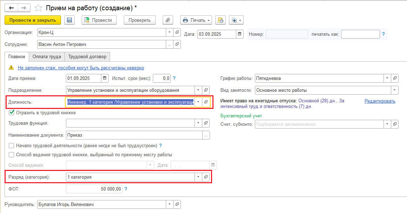Open calendar picker for Дата field
The image size is (407, 213).
click(240, 34)
